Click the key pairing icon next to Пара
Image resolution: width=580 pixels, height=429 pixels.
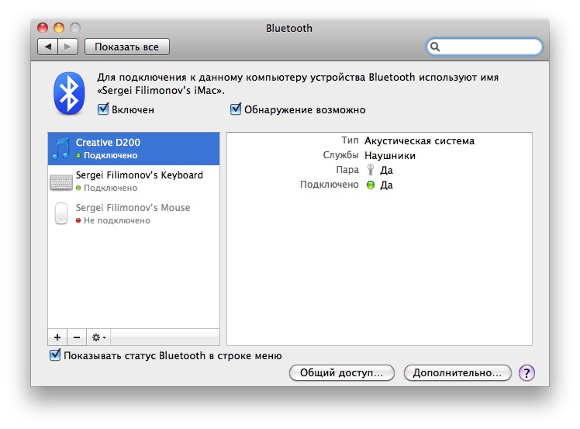point(371,170)
